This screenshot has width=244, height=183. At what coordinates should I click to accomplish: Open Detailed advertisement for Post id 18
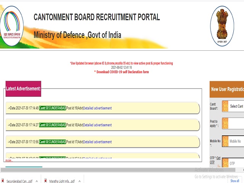(x=98, y=125)
